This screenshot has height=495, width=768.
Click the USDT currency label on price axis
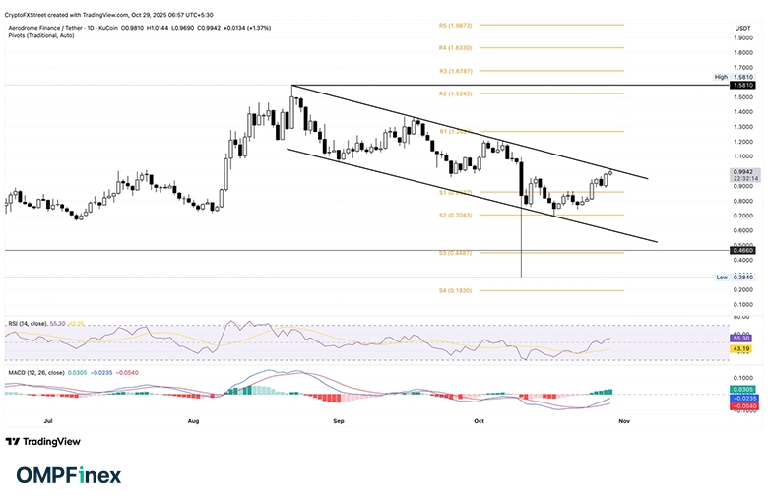[743, 28]
